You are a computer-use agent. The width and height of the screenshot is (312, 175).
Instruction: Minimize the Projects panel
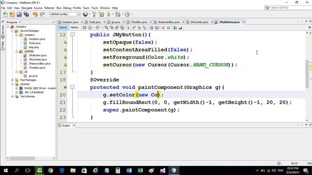(53, 22)
